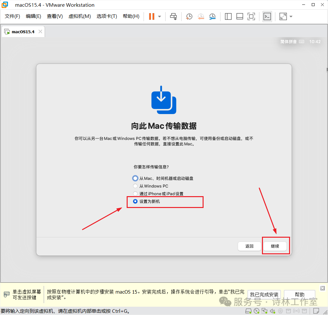Click the question text 你要怎样传输信息?
Image resolution: width=328 pixels, height=315 pixels.
point(151,167)
